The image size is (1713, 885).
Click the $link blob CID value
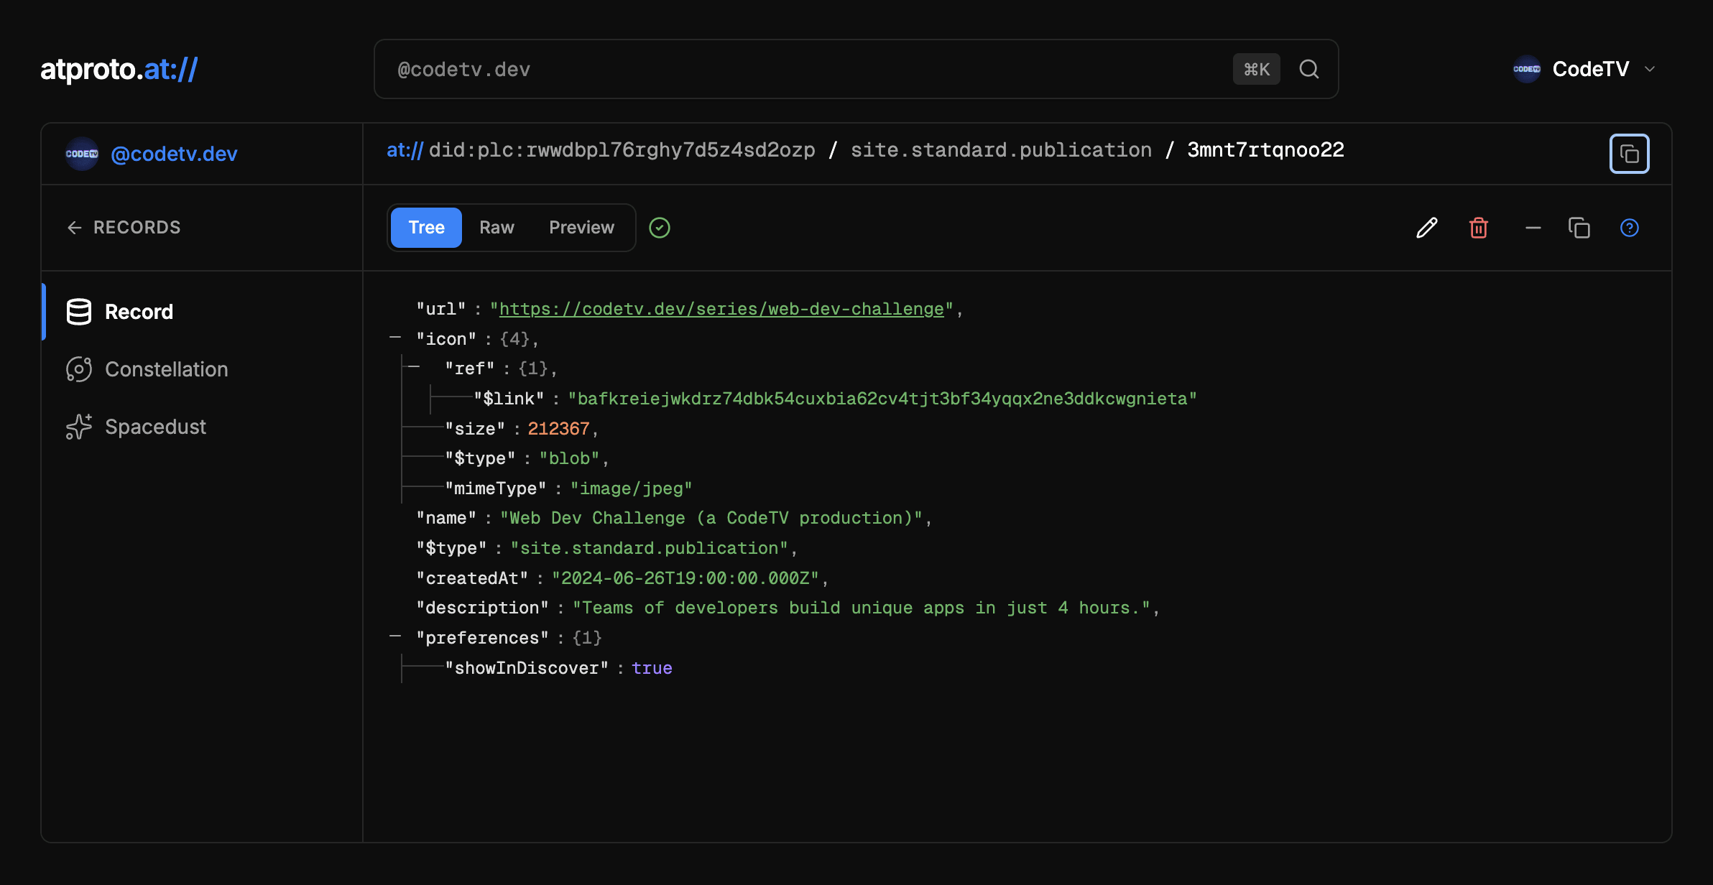pos(882,399)
